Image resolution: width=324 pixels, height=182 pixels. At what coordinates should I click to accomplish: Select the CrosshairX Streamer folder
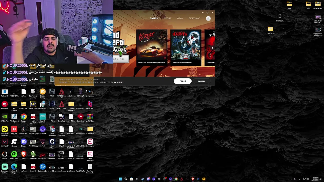(x=71, y=106)
